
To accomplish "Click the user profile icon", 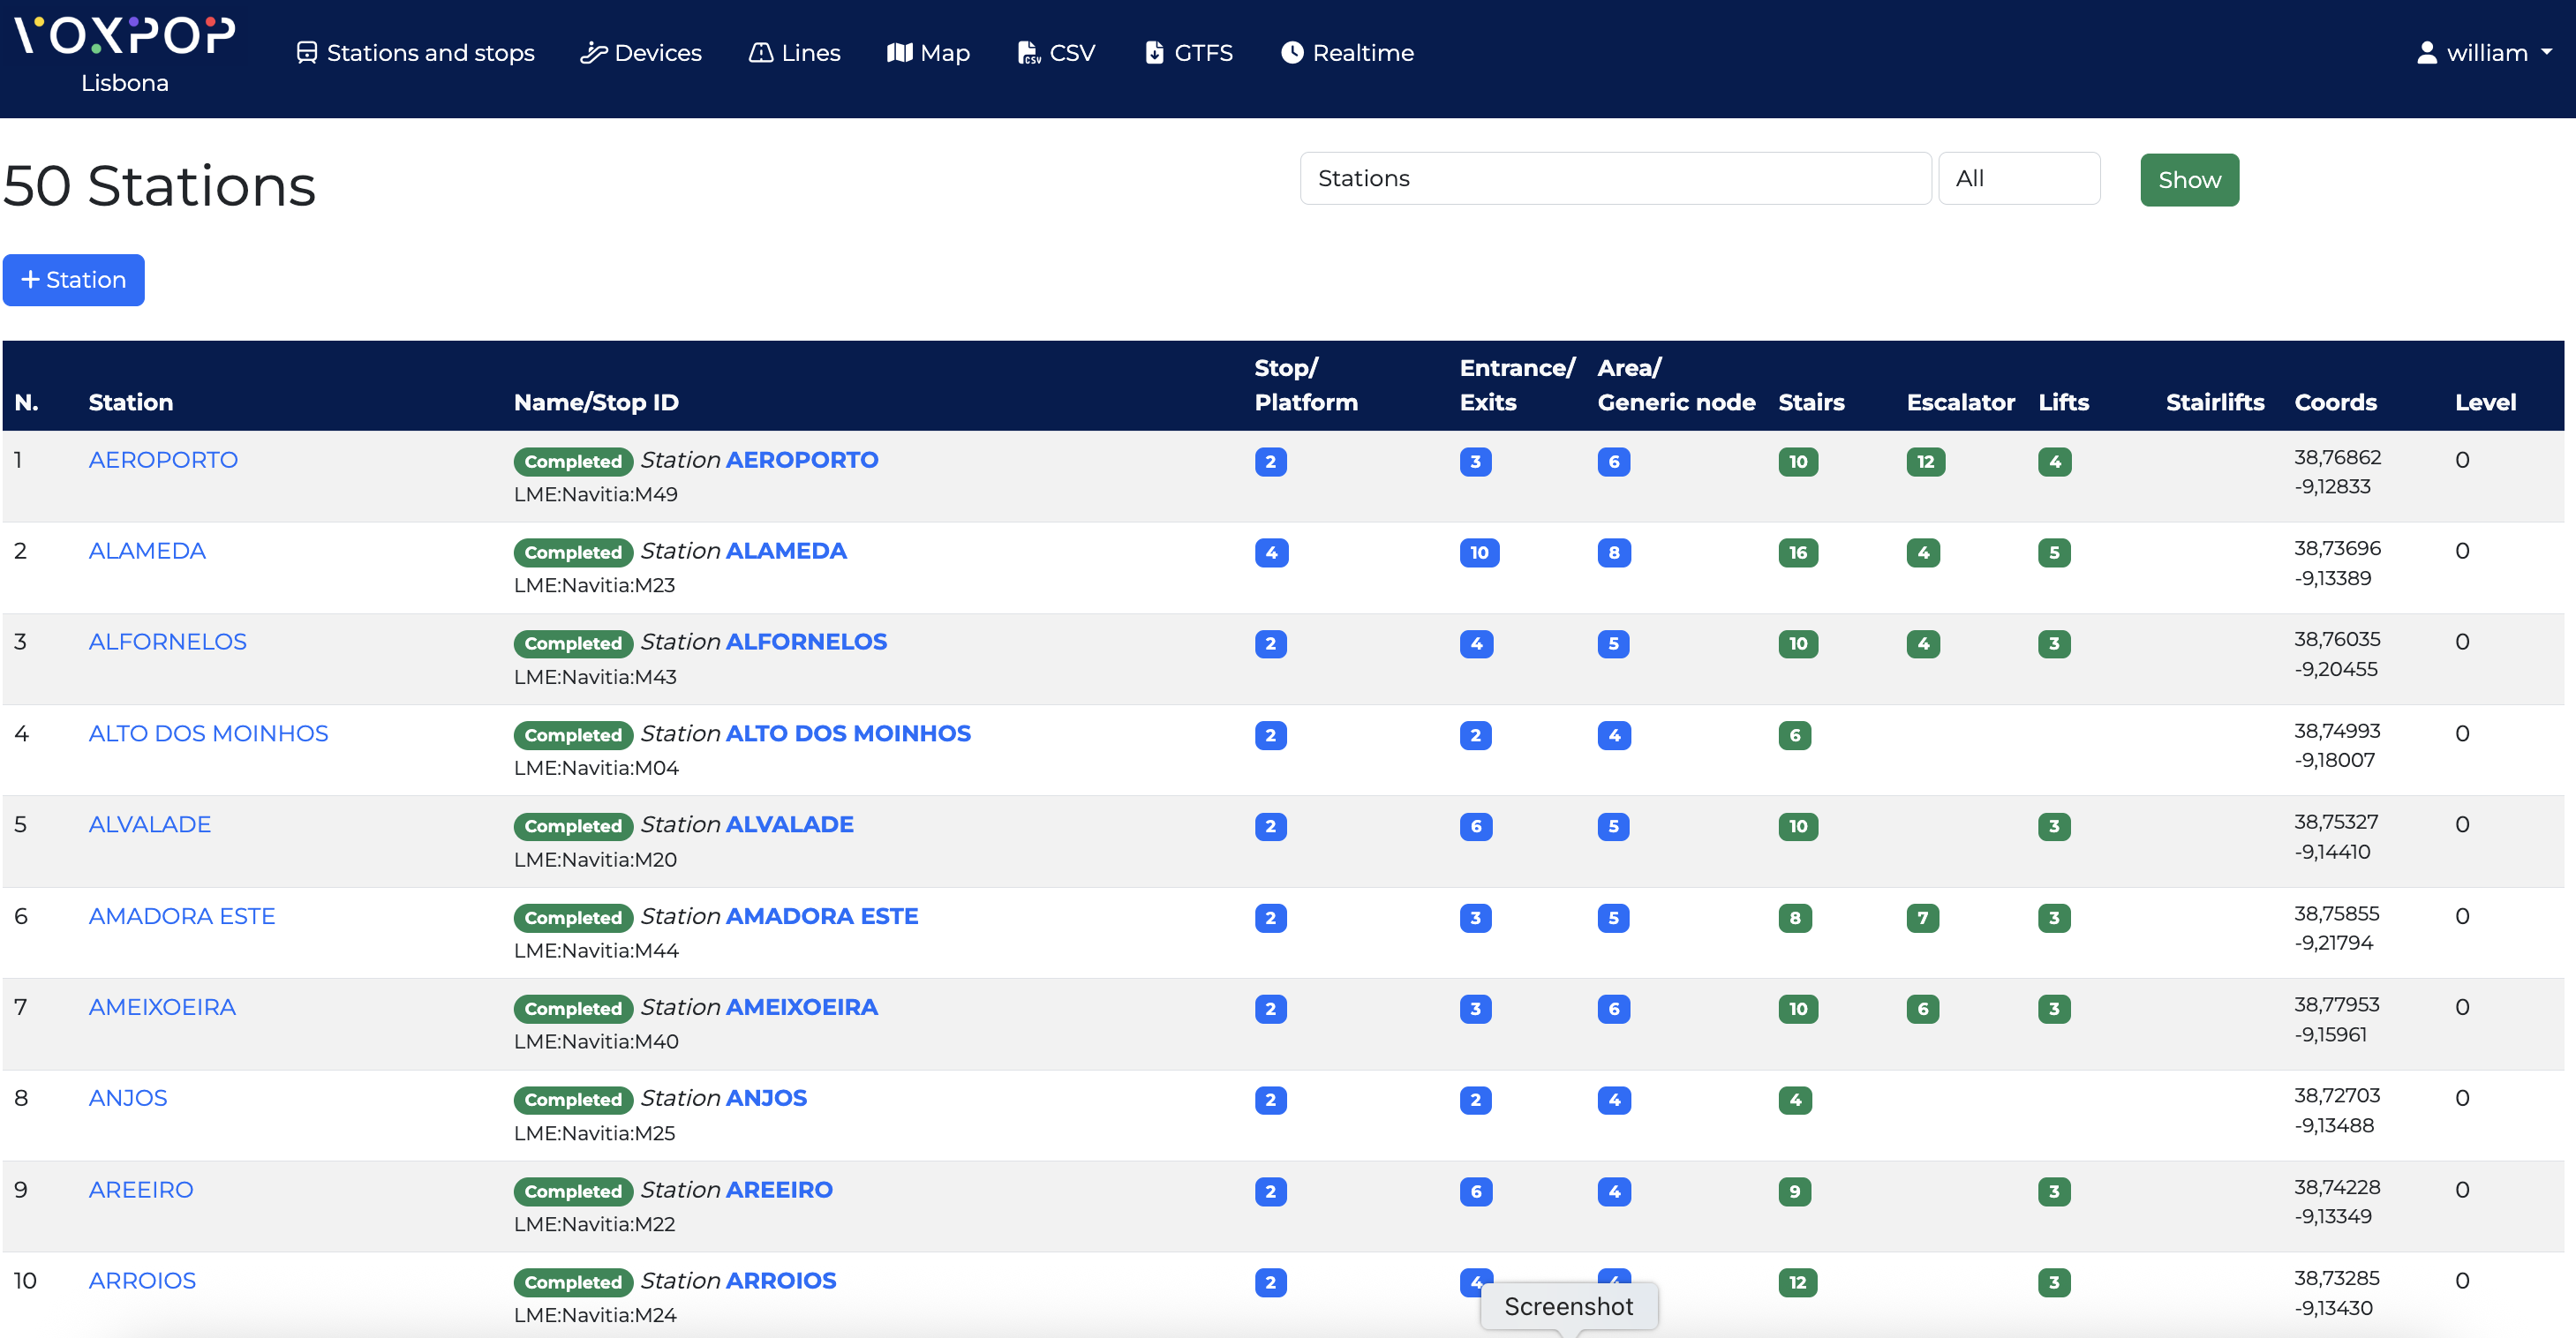I will pos(2426,53).
